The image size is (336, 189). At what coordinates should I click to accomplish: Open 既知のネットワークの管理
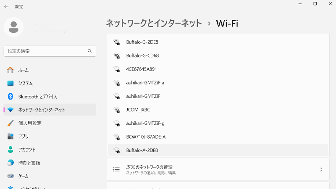point(218,170)
